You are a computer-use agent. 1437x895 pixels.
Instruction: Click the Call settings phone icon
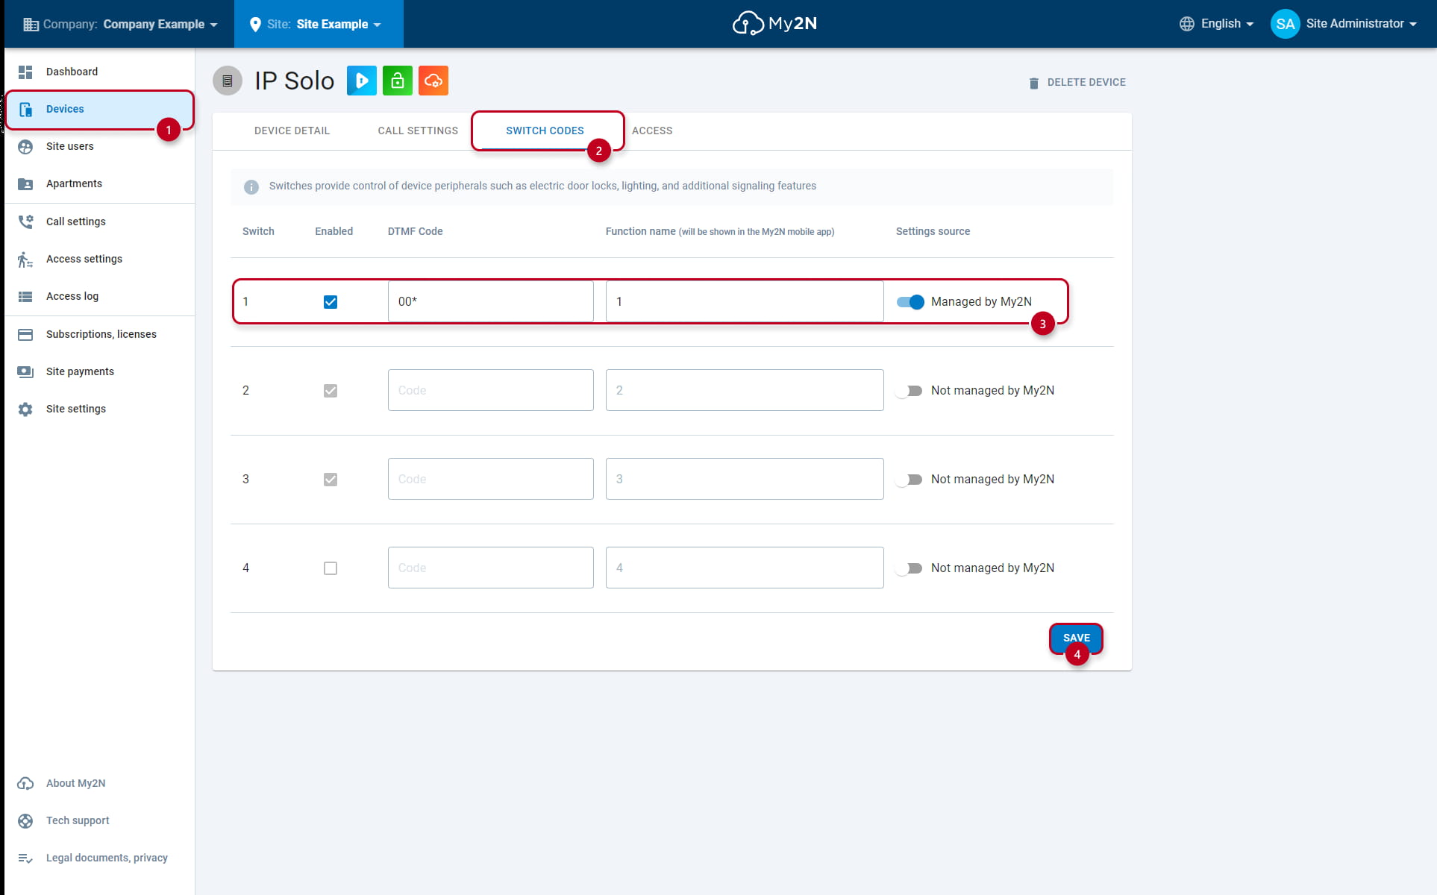click(25, 222)
